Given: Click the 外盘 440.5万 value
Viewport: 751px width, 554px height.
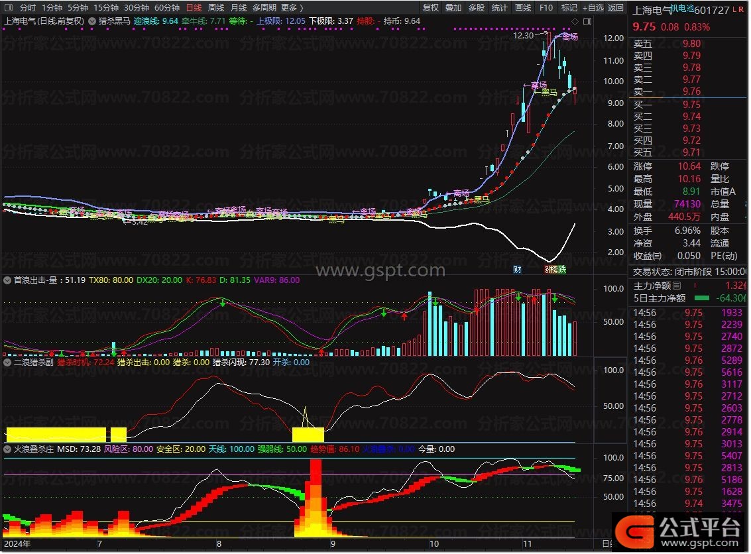Looking at the screenshot, I should 685,217.
